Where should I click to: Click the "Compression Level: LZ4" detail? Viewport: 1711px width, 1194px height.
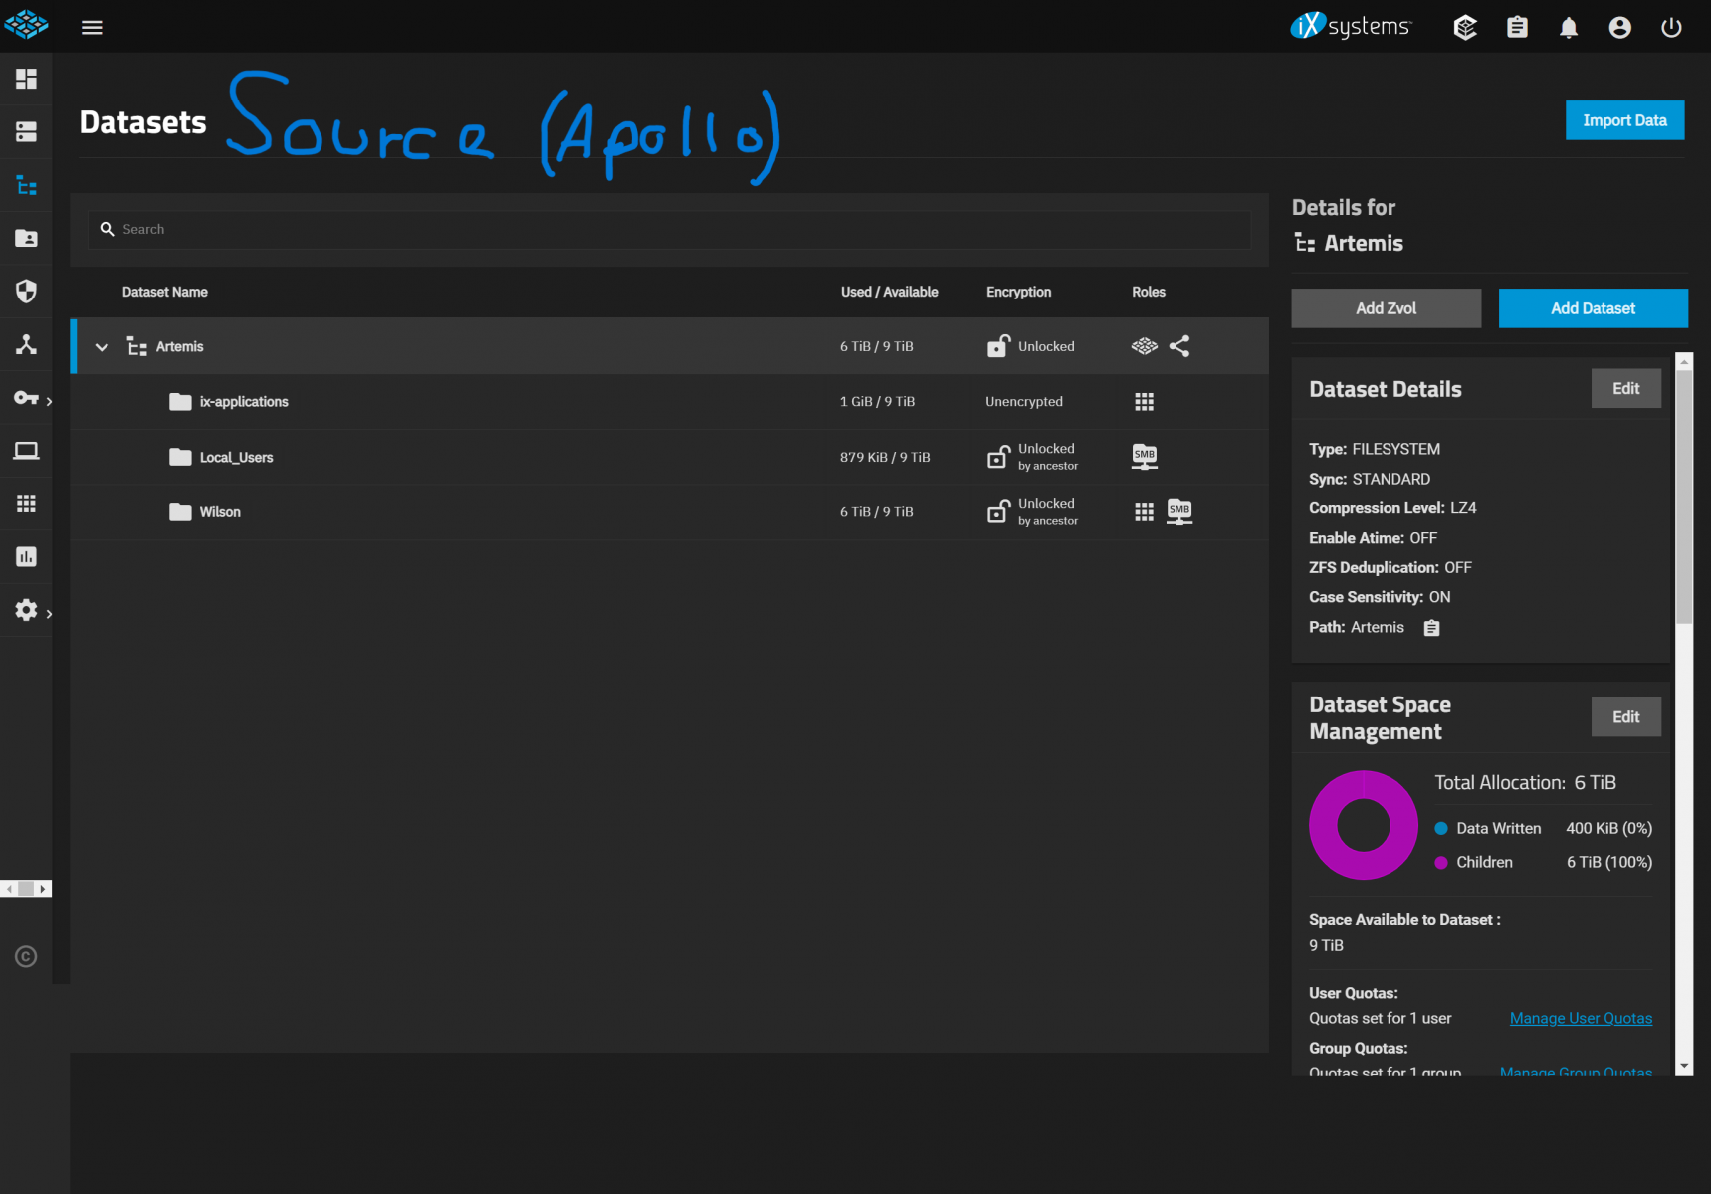pyautogui.click(x=1392, y=508)
